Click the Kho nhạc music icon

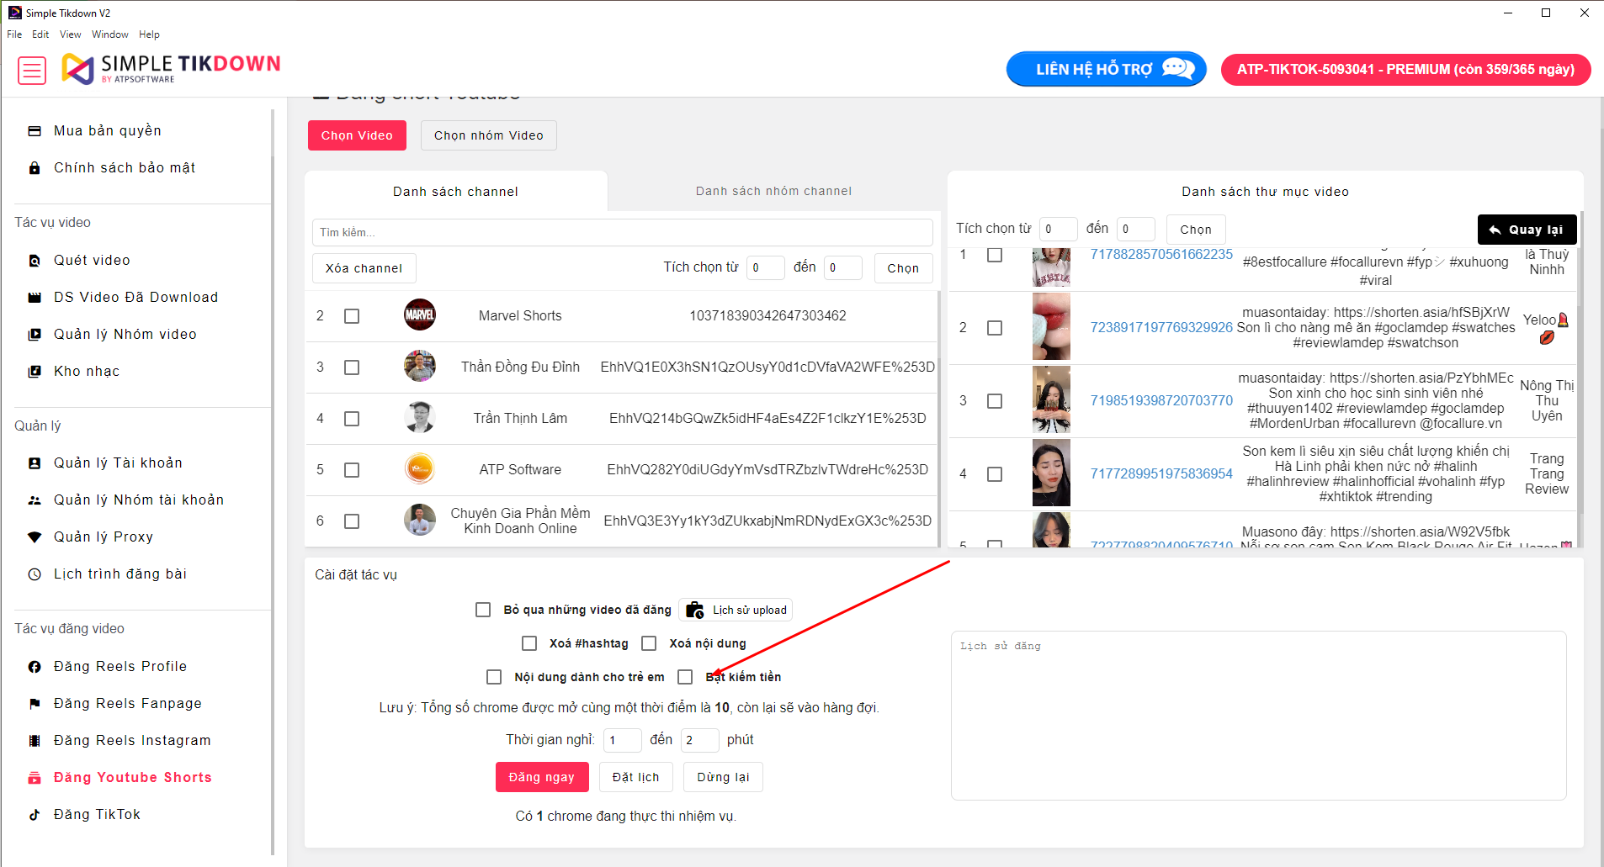[35, 372]
